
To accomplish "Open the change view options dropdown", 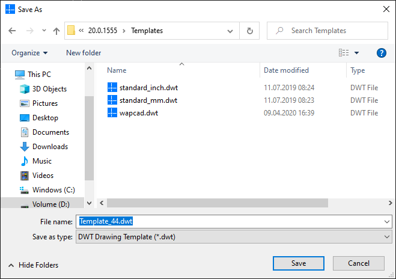I will tap(356, 53).
